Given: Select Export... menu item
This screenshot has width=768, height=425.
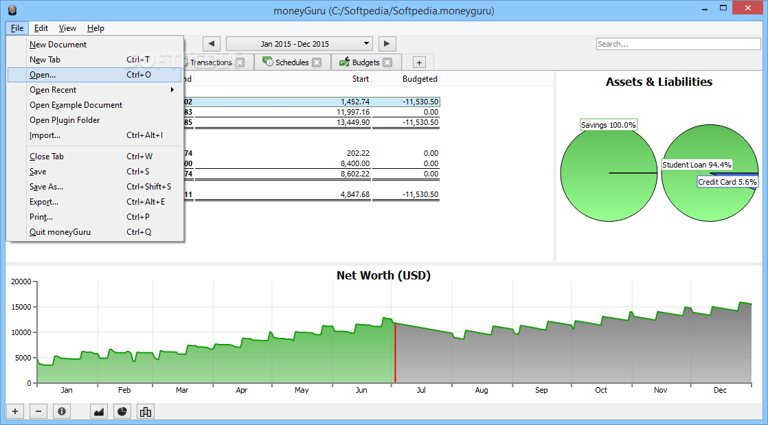Looking at the screenshot, I should [x=95, y=202].
